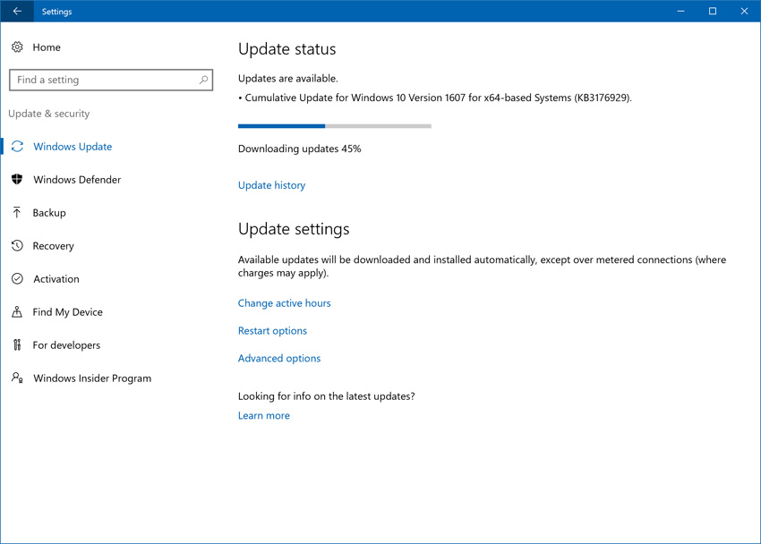Click the Windows Defender shield icon

(x=17, y=180)
